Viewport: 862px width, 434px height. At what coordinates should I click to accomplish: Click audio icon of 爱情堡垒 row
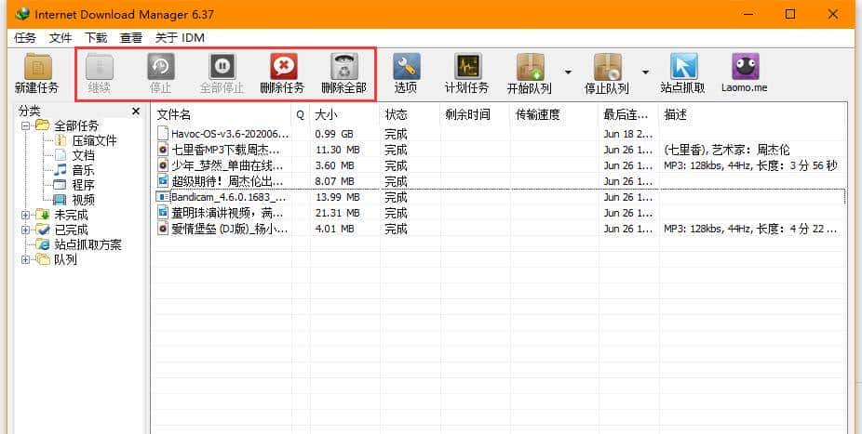click(x=162, y=229)
